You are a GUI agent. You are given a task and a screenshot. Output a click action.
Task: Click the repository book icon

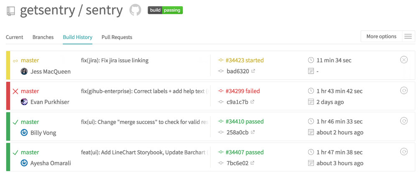pos(10,11)
